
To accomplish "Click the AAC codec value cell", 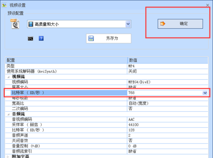I will pos(167,119).
